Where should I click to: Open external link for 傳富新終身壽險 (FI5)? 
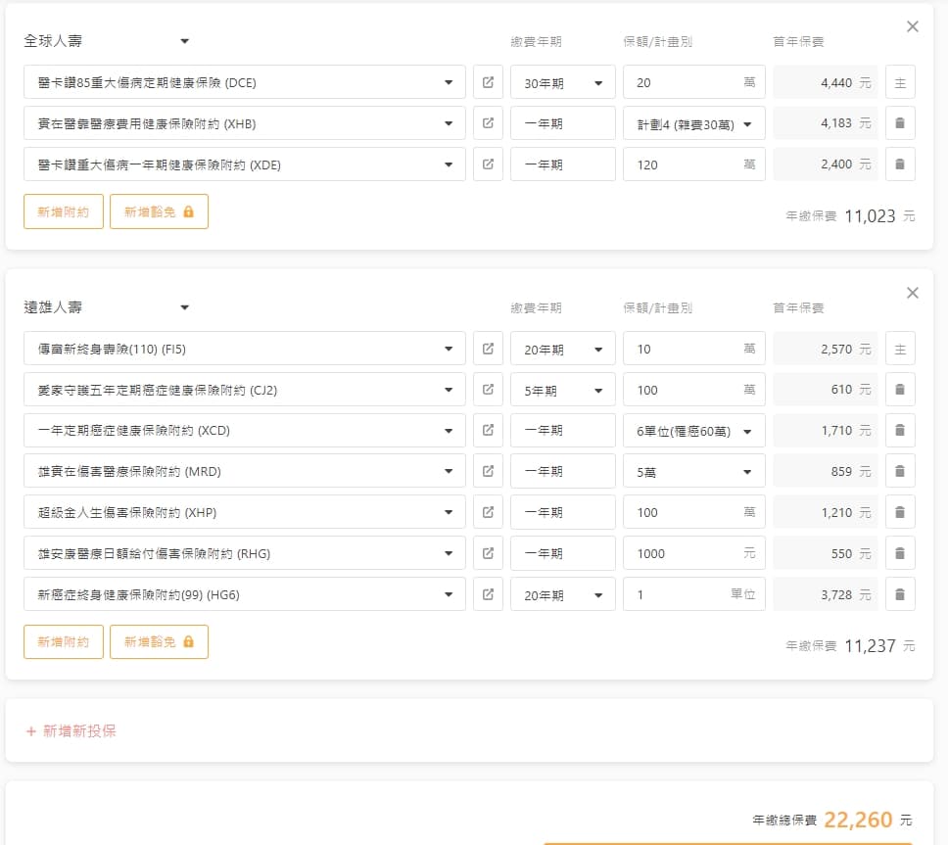[488, 349]
